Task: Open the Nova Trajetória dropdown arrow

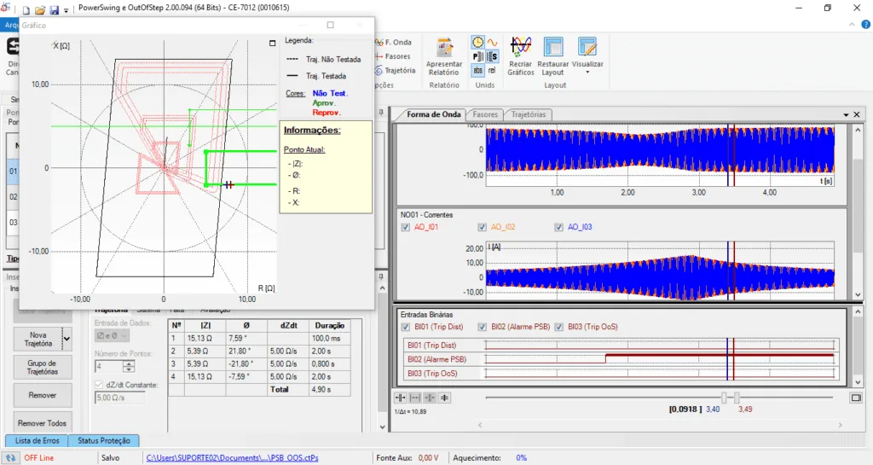Action: pos(66,339)
